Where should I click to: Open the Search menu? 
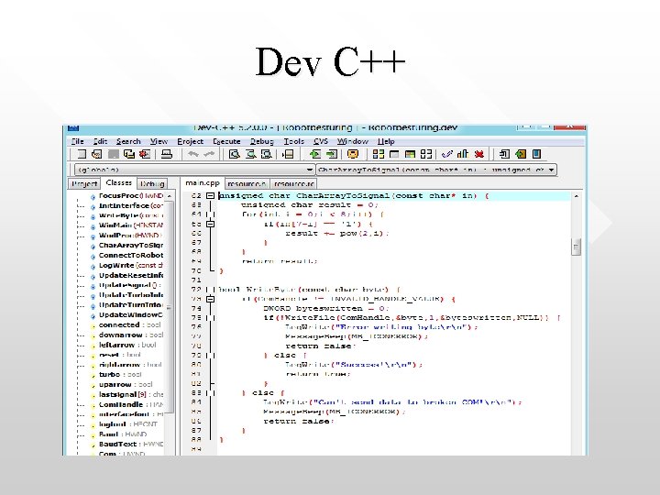(x=128, y=141)
